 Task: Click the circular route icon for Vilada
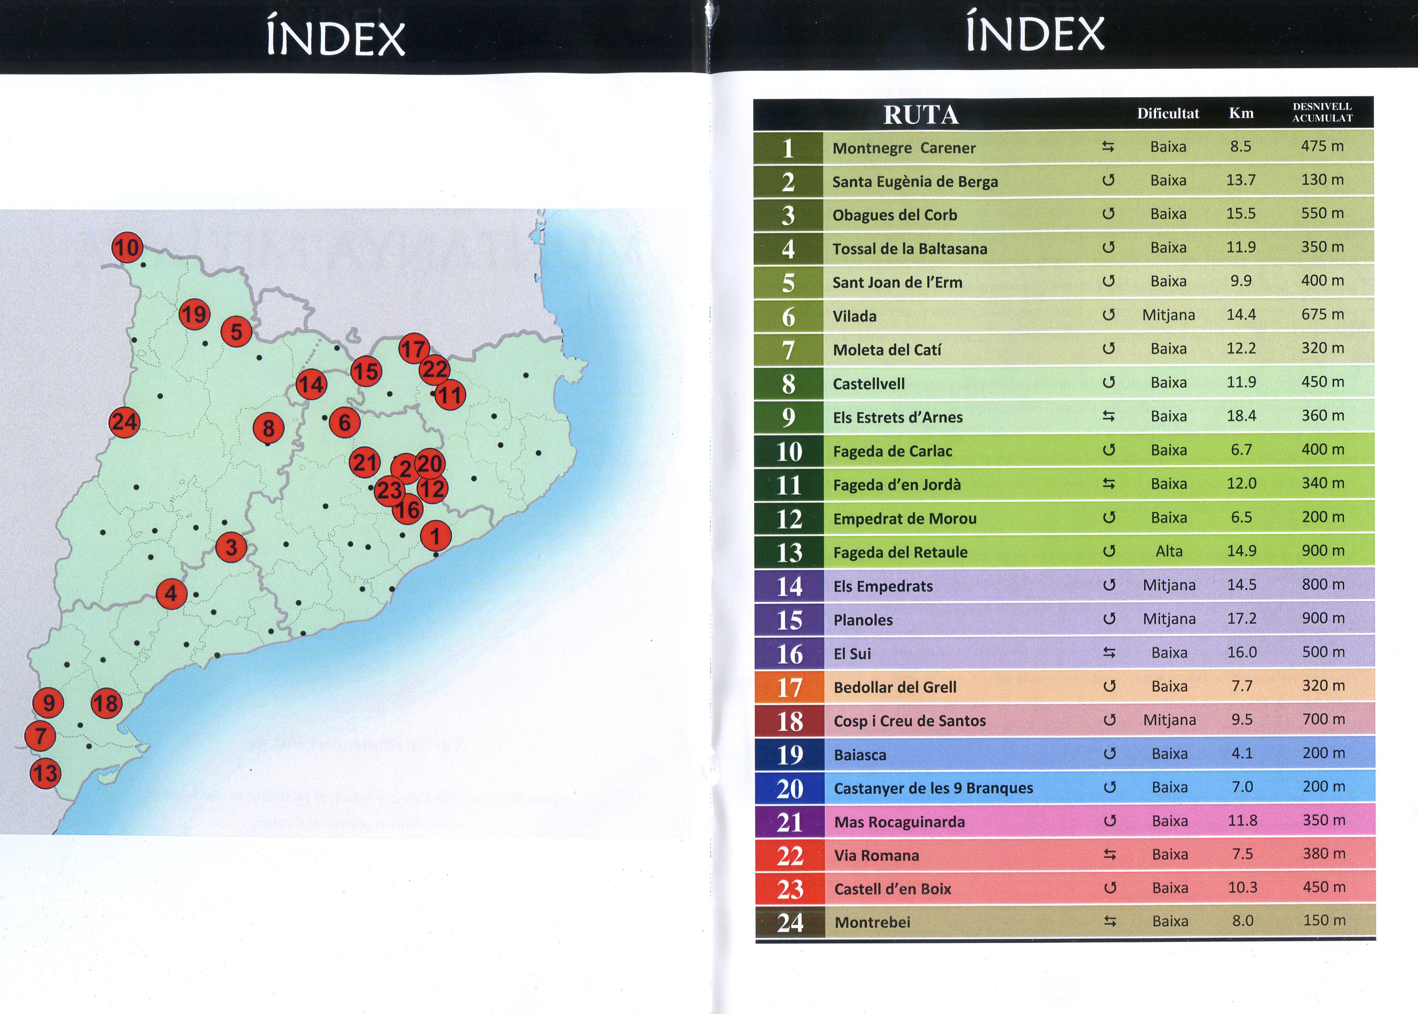click(1108, 314)
